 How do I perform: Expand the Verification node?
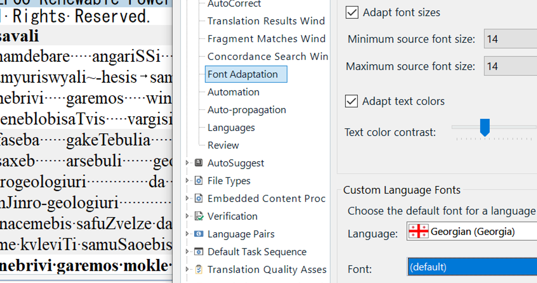click(x=187, y=216)
